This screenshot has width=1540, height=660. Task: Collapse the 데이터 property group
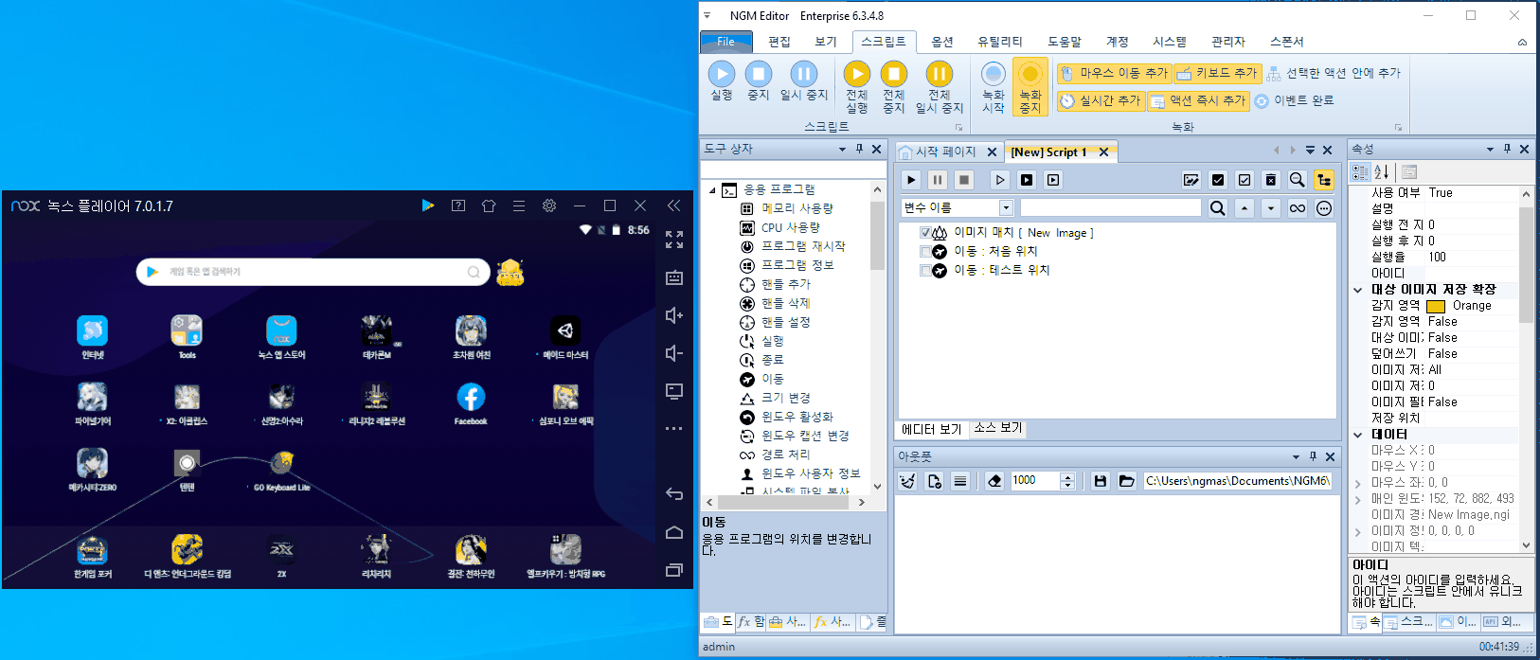[1358, 435]
